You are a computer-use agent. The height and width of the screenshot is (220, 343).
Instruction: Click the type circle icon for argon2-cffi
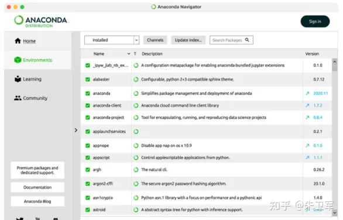point(136,184)
